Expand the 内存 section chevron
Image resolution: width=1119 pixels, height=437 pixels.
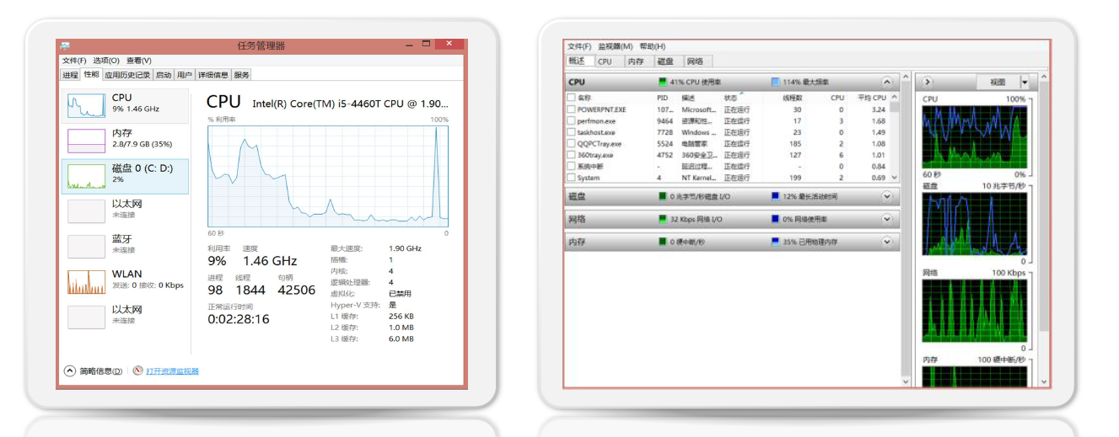[886, 242]
